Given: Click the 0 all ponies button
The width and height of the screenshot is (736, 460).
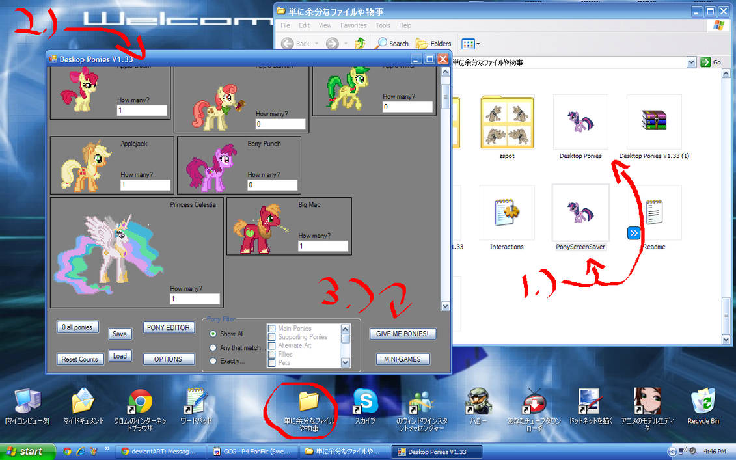Looking at the screenshot, I should pyautogui.click(x=77, y=327).
